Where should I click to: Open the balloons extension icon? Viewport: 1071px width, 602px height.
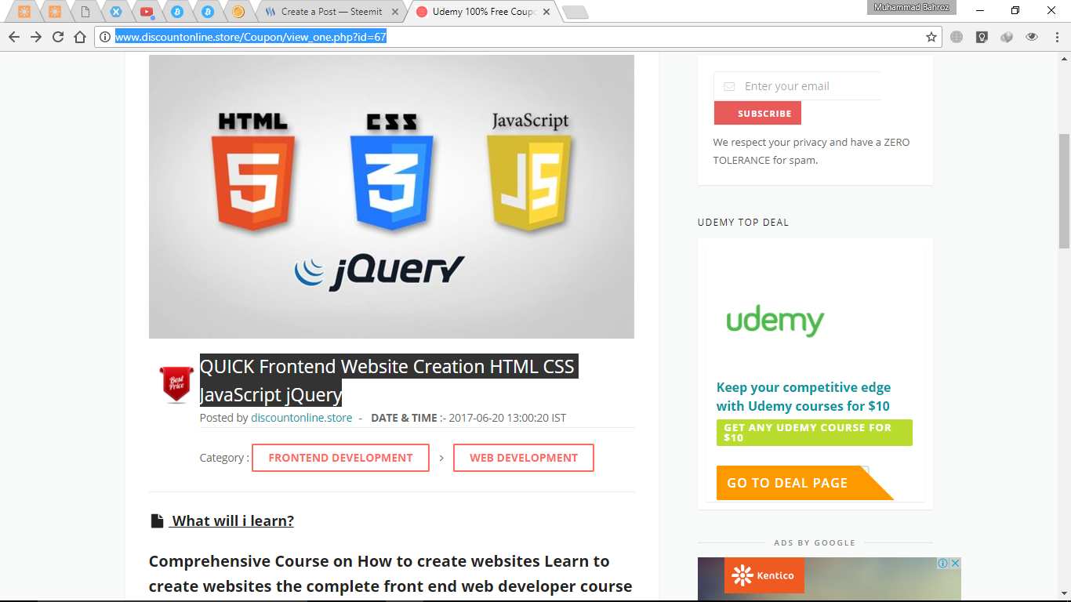coord(1007,37)
